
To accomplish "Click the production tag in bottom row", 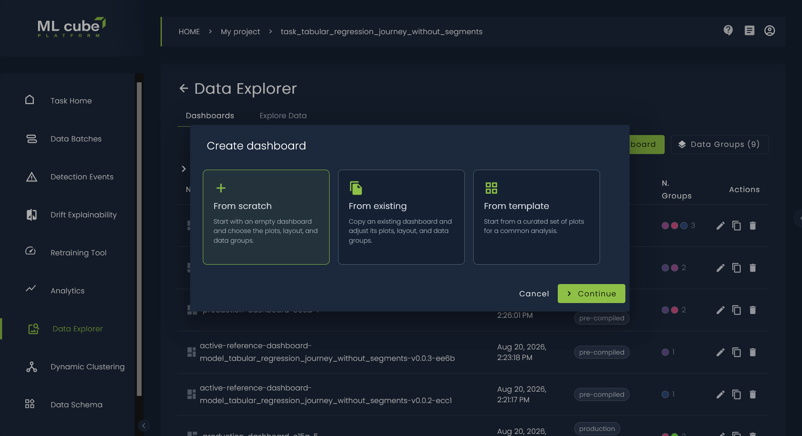I will [x=597, y=429].
